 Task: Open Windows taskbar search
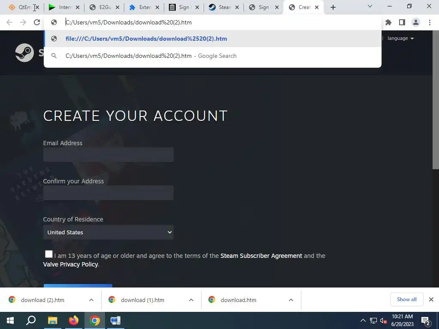coord(31,320)
